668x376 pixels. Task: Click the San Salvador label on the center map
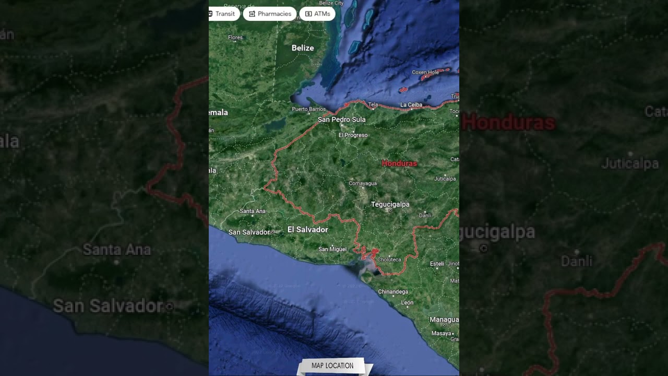click(249, 232)
